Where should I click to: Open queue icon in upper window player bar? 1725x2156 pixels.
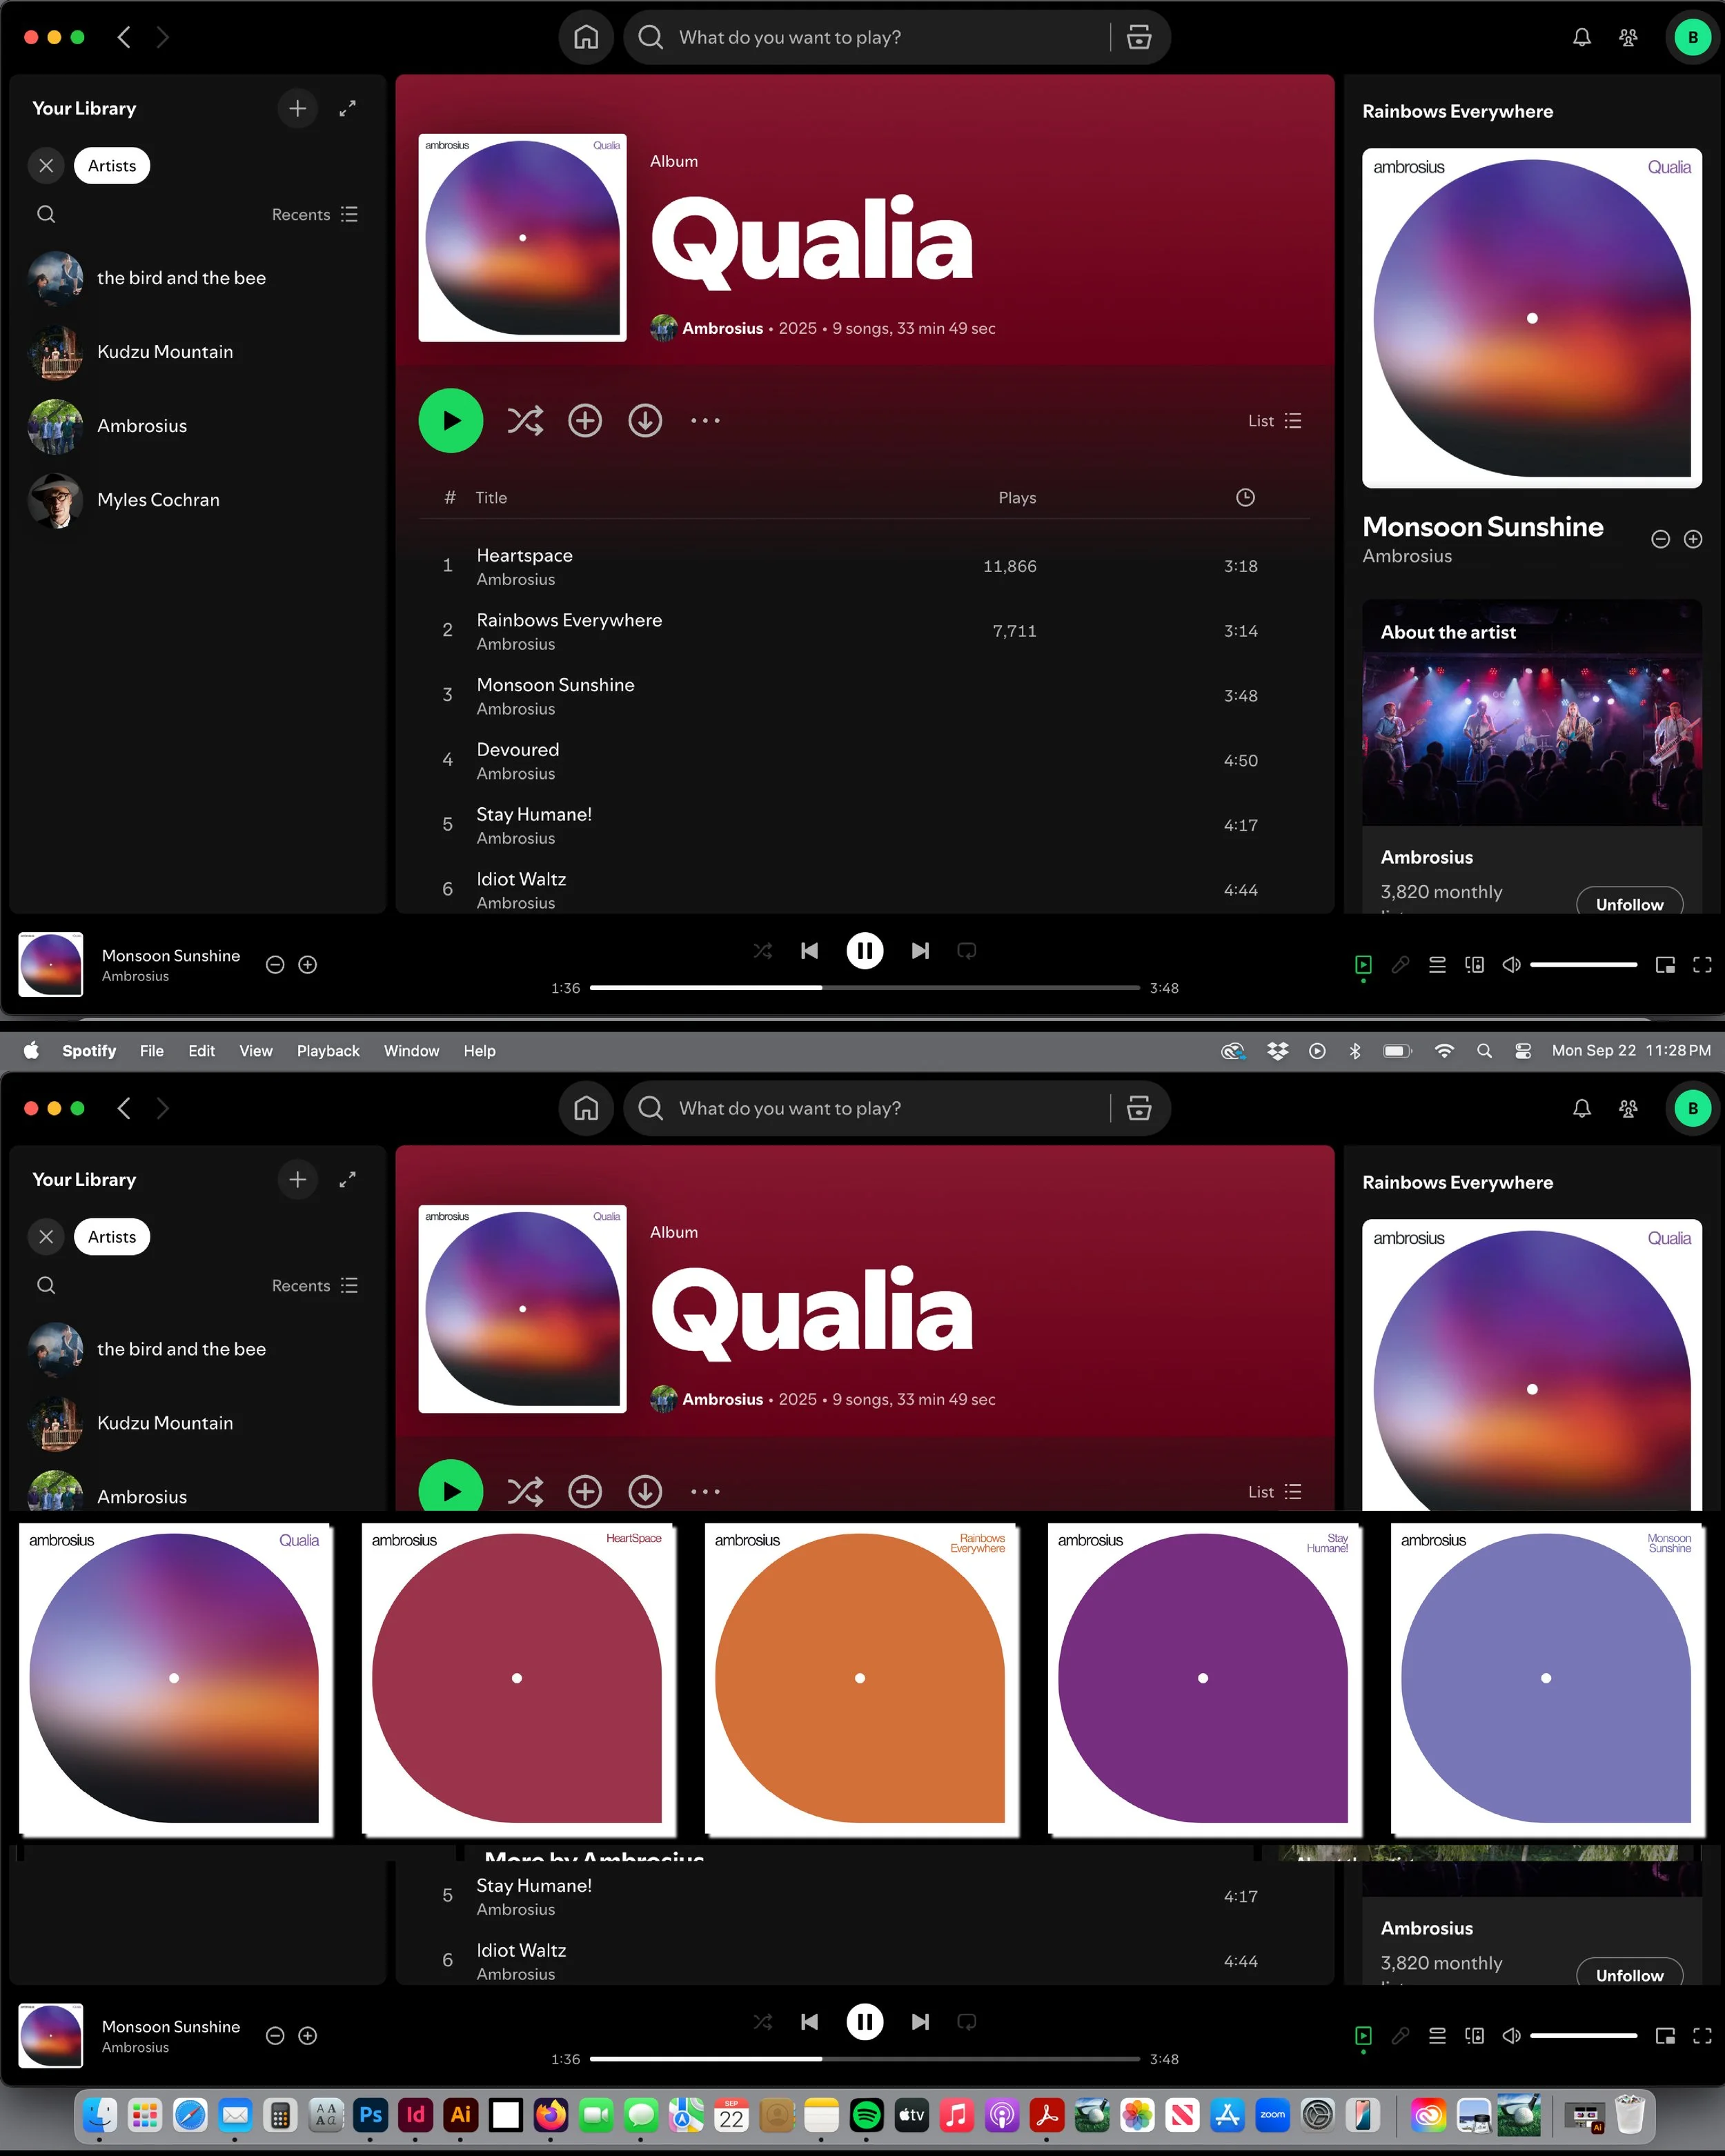click(1437, 965)
